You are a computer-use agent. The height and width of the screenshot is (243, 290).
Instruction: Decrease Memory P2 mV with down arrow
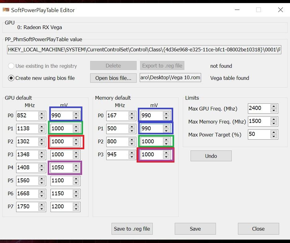pos(166,144)
